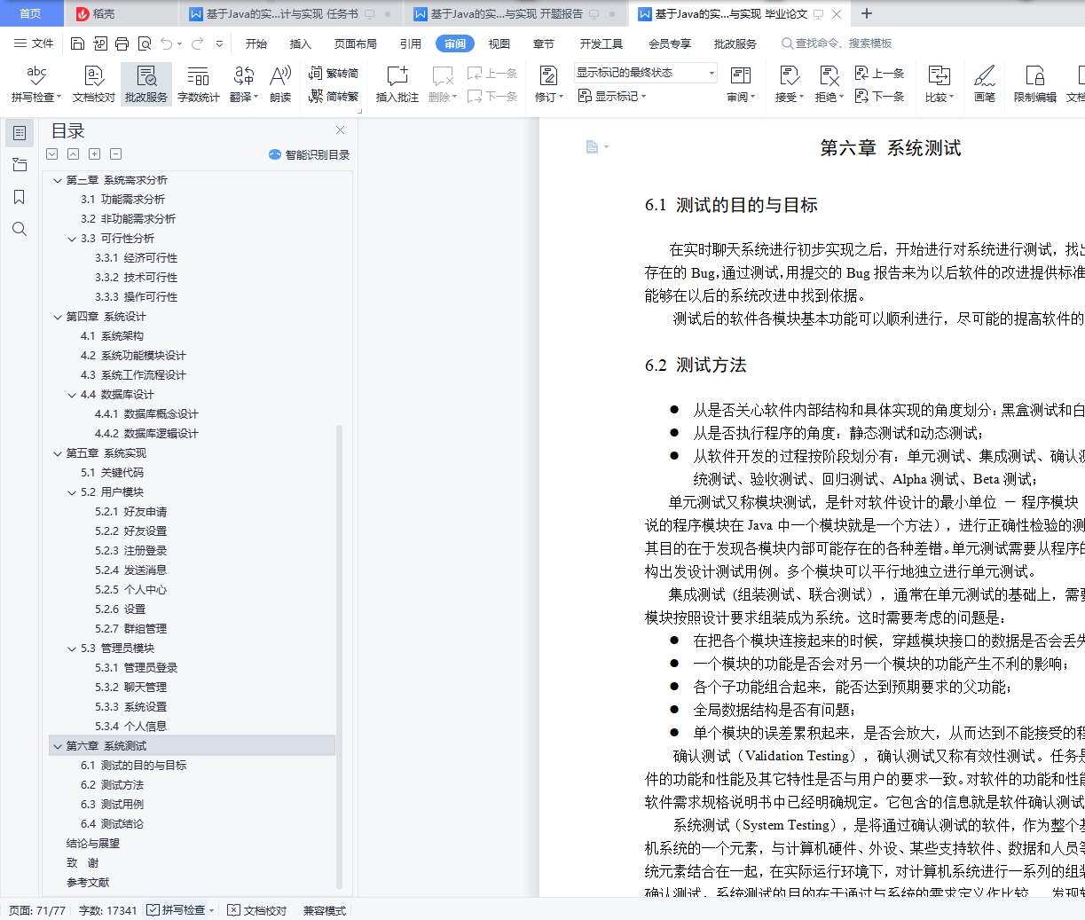Click the document page options icon beside heading
The height and width of the screenshot is (920, 1085).
click(597, 147)
